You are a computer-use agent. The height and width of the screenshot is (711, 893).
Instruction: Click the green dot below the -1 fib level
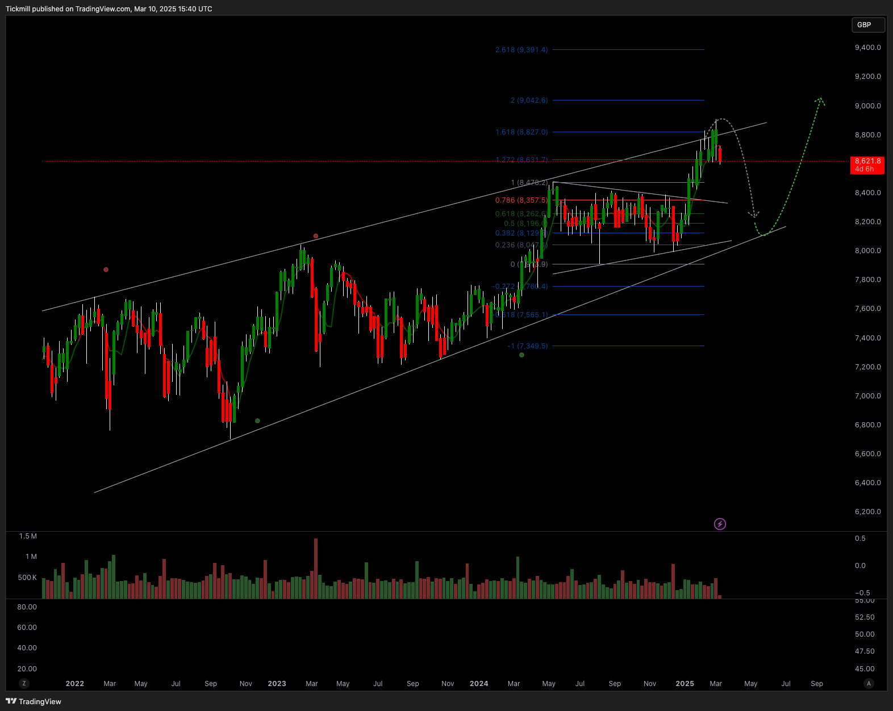(x=521, y=355)
